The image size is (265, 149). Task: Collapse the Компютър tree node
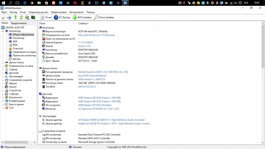tap(3, 31)
